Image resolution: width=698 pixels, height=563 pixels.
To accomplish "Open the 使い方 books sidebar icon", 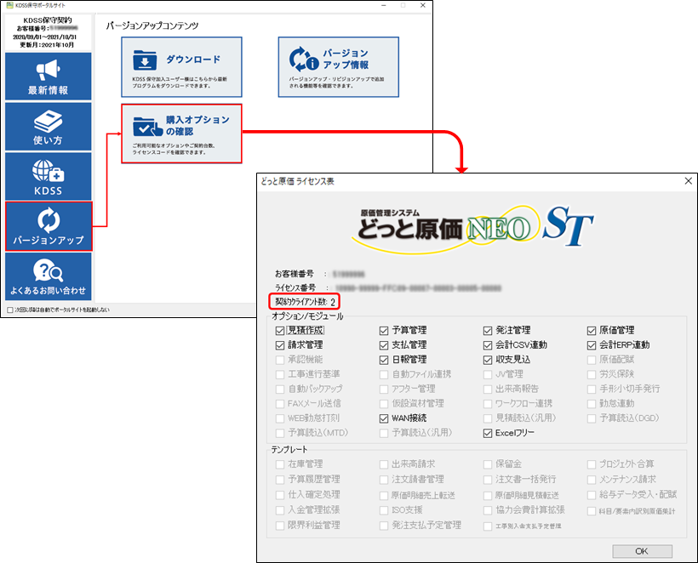I will 48,121.
